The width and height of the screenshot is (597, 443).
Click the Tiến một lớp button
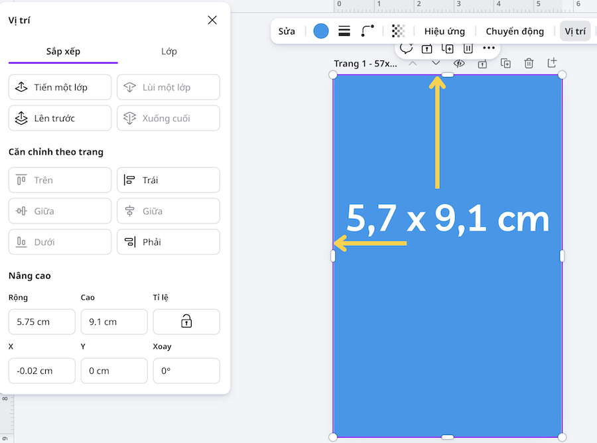[x=60, y=88]
